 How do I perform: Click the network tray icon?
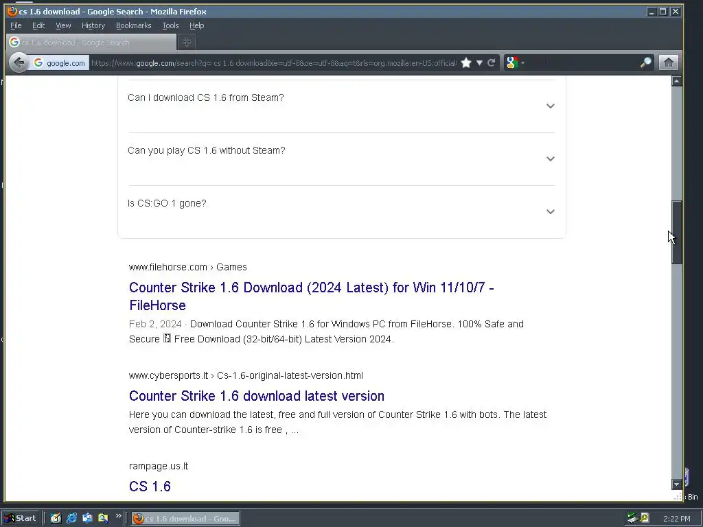click(632, 519)
